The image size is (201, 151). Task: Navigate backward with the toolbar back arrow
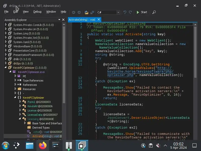(x=74, y=12)
